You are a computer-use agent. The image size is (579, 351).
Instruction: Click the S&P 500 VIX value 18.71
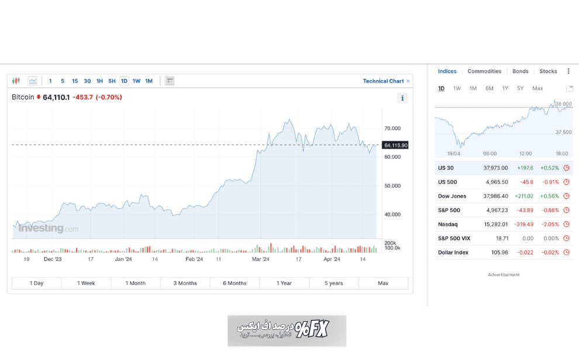click(502, 238)
